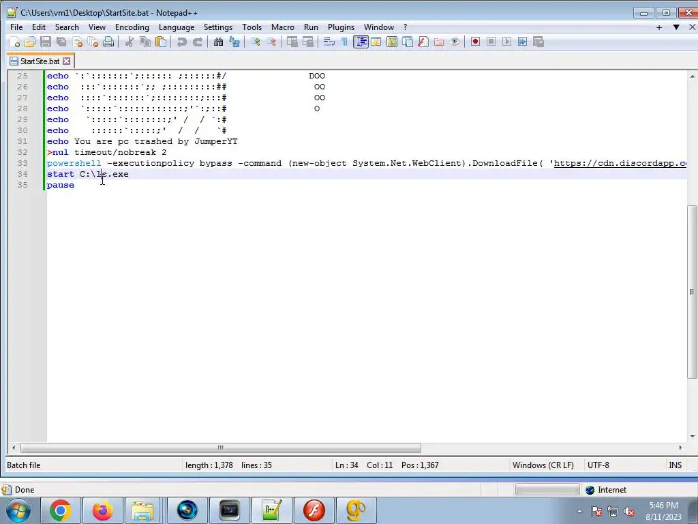Toggle the Document Map panel icon
This screenshot has width=698, height=524.
click(392, 42)
